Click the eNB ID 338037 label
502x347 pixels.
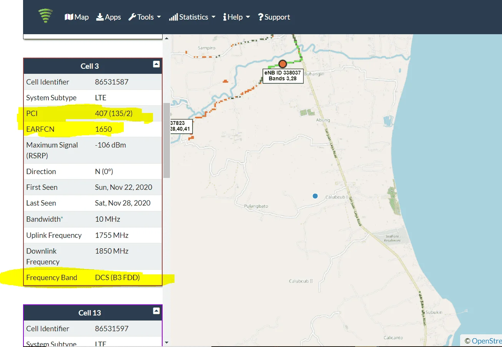(283, 76)
